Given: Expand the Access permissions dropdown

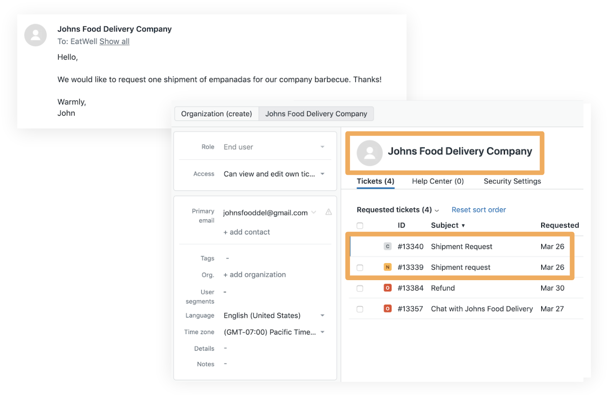Looking at the screenshot, I should (x=322, y=174).
